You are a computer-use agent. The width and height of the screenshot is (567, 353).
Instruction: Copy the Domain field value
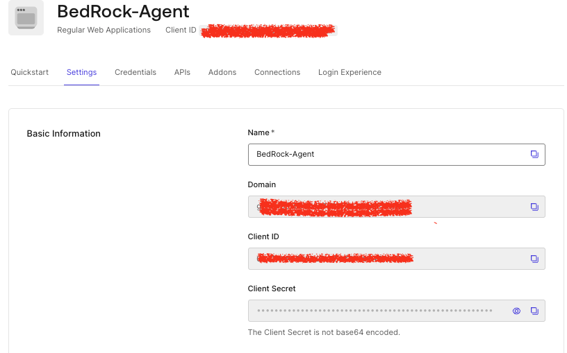coord(534,207)
